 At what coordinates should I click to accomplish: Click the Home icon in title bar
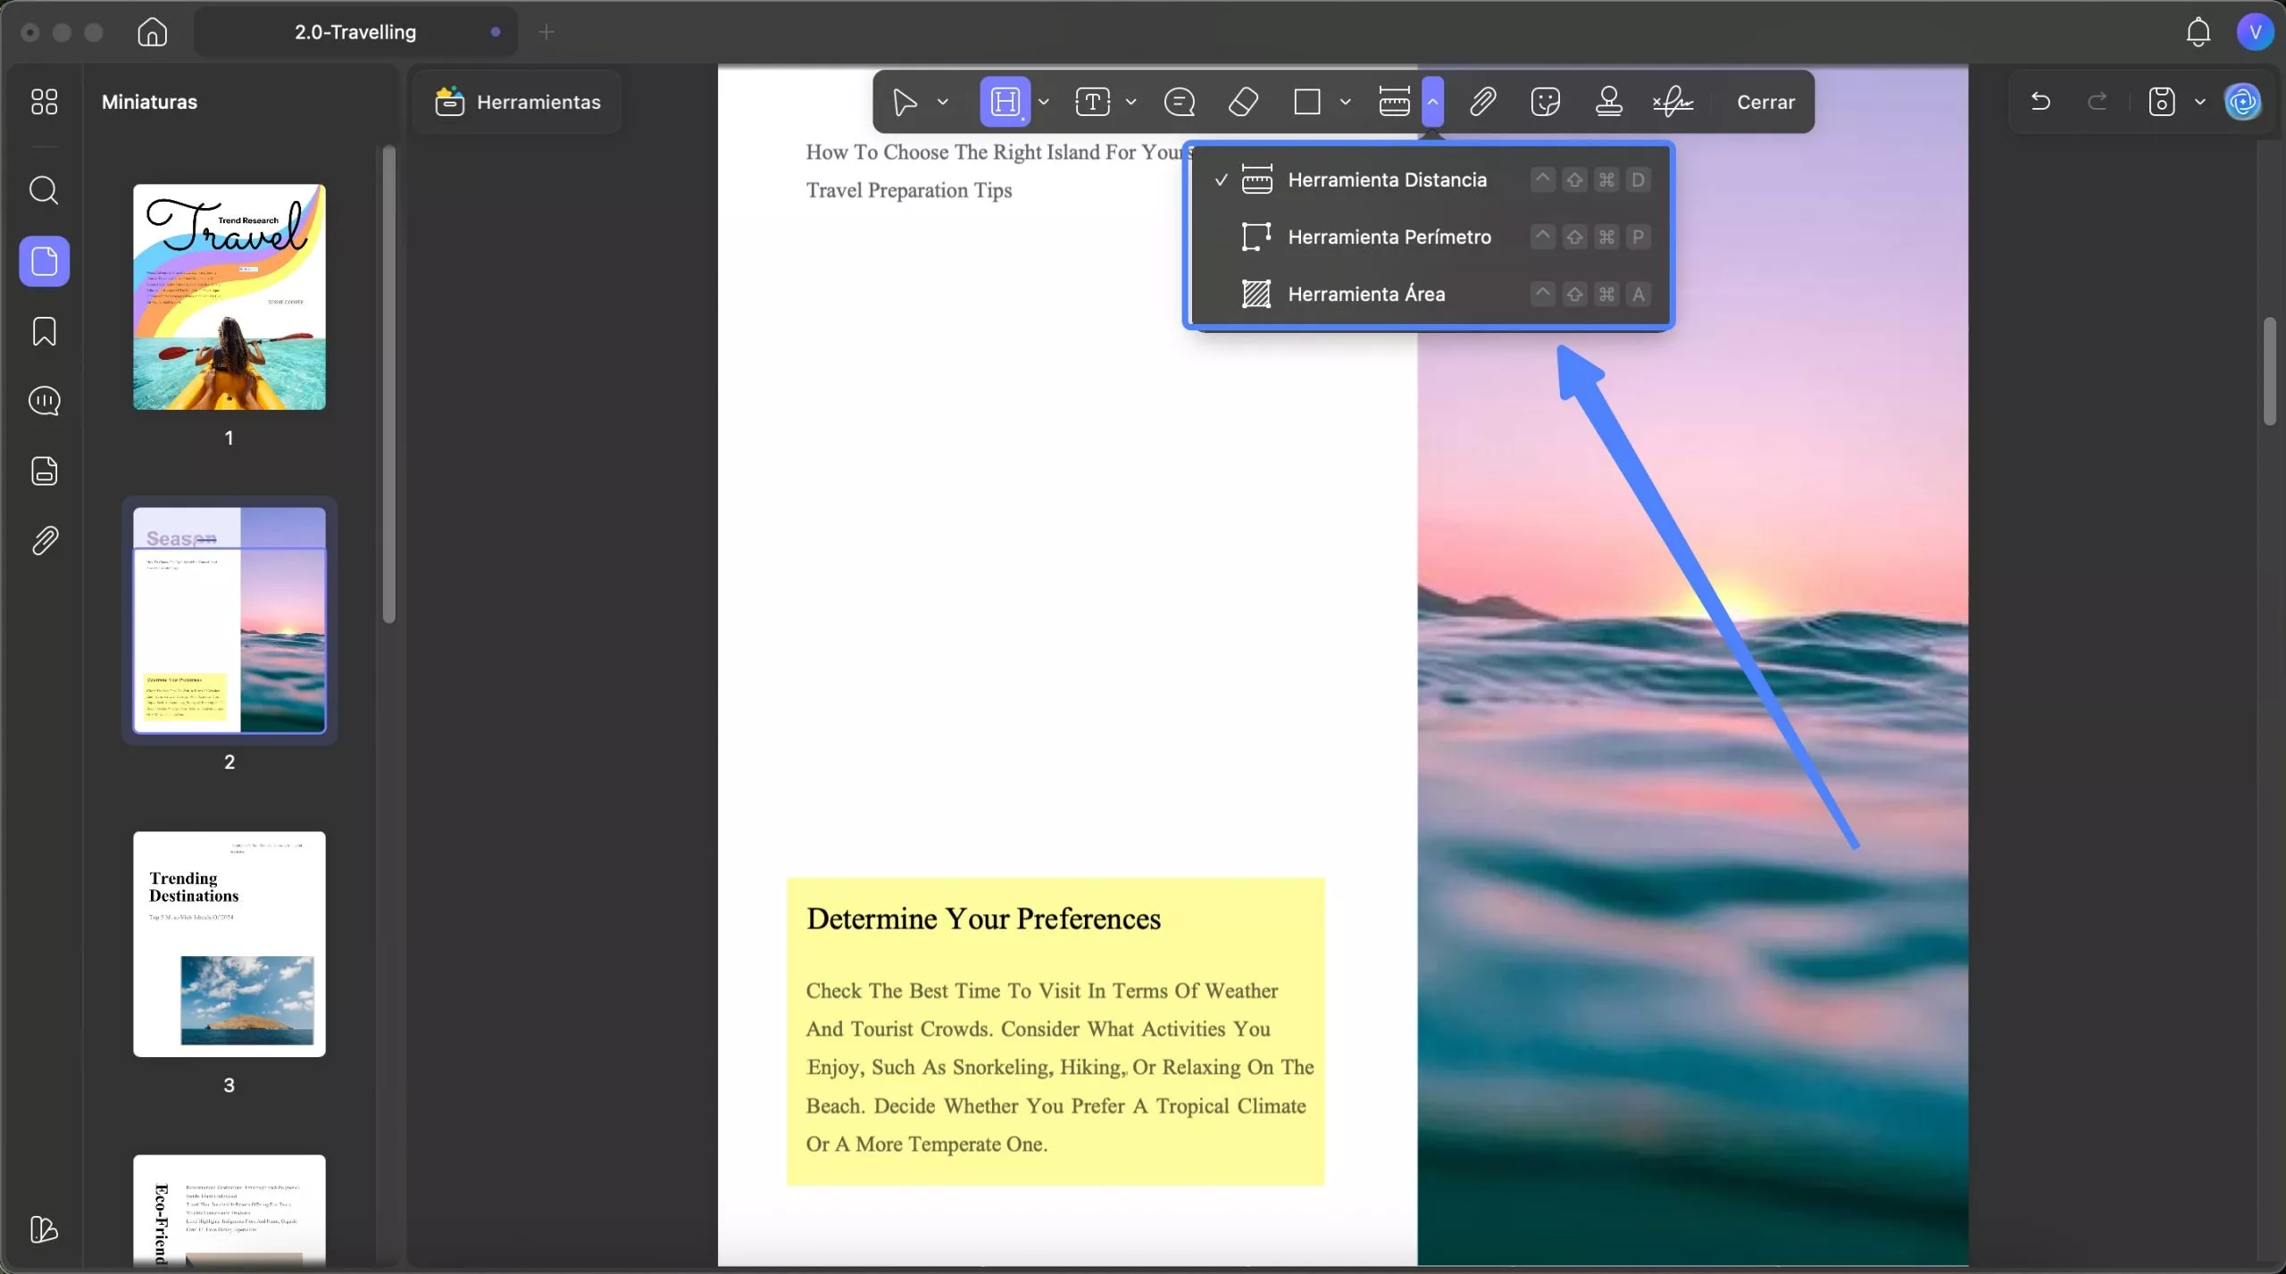[152, 32]
